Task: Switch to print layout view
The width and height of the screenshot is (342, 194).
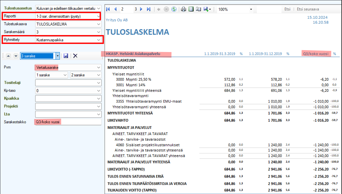Action: [x=191, y=9]
